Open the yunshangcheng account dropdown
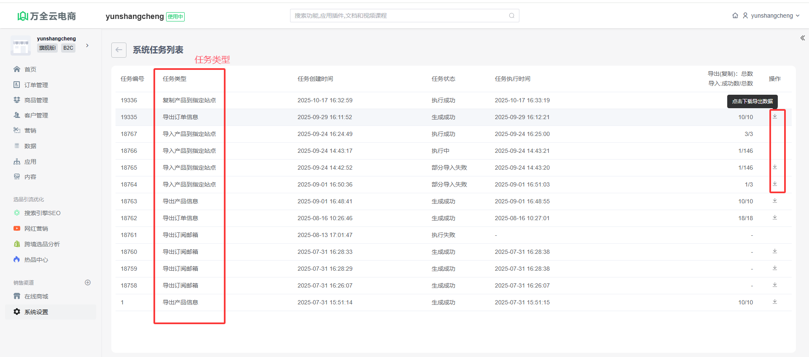 [x=771, y=16]
